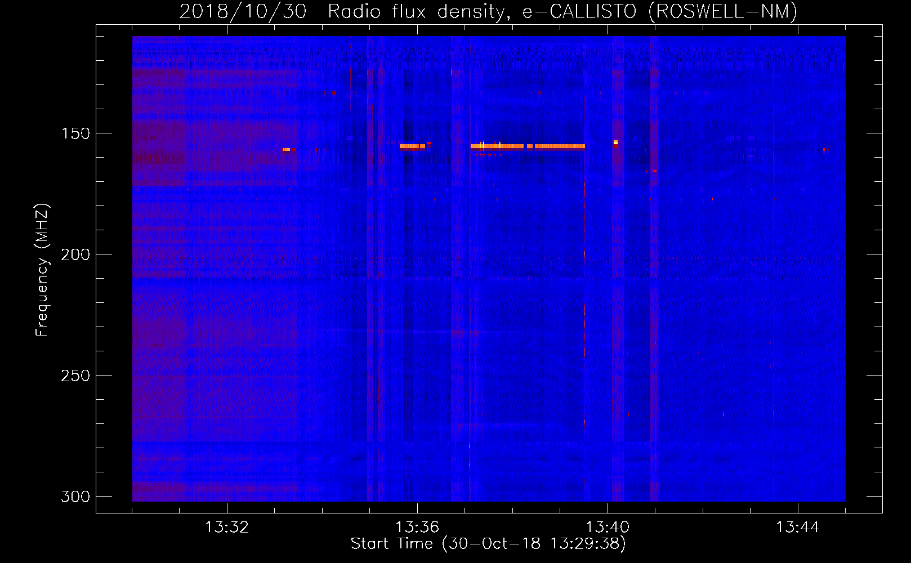This screenshot has height=563, width=911.
Task: Click the 300 frequency tick label
Action: [x=75, y=497]
